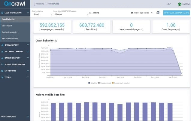Expand the My Reports chevron
The height and width of the screenshot is (121, 191).
coord(28,71)
